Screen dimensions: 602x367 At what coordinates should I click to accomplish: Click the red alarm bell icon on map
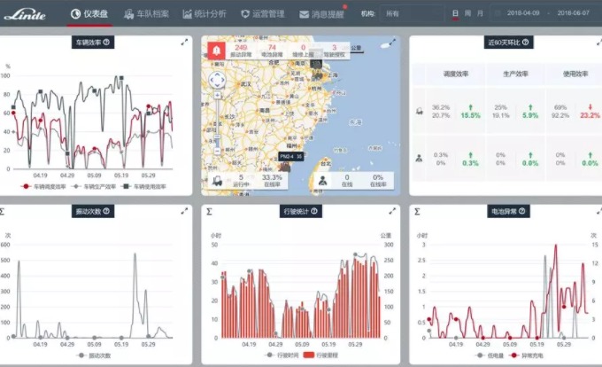(216, 51)
